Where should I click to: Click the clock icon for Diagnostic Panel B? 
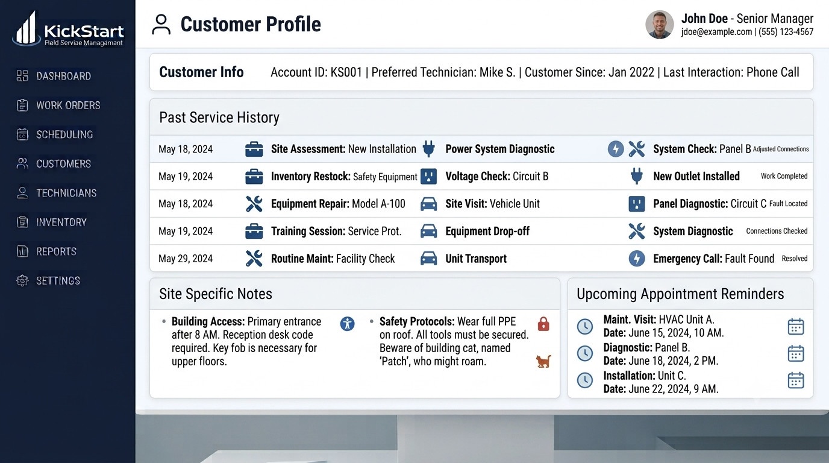point(585,353)
